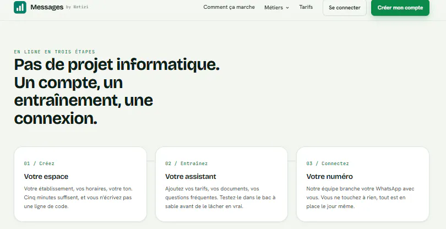Click the Se connecter button

[345, 8]
